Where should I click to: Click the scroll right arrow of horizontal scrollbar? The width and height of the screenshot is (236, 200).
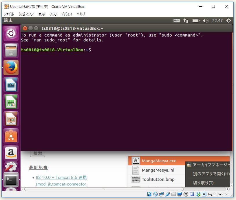click(228, 189)
